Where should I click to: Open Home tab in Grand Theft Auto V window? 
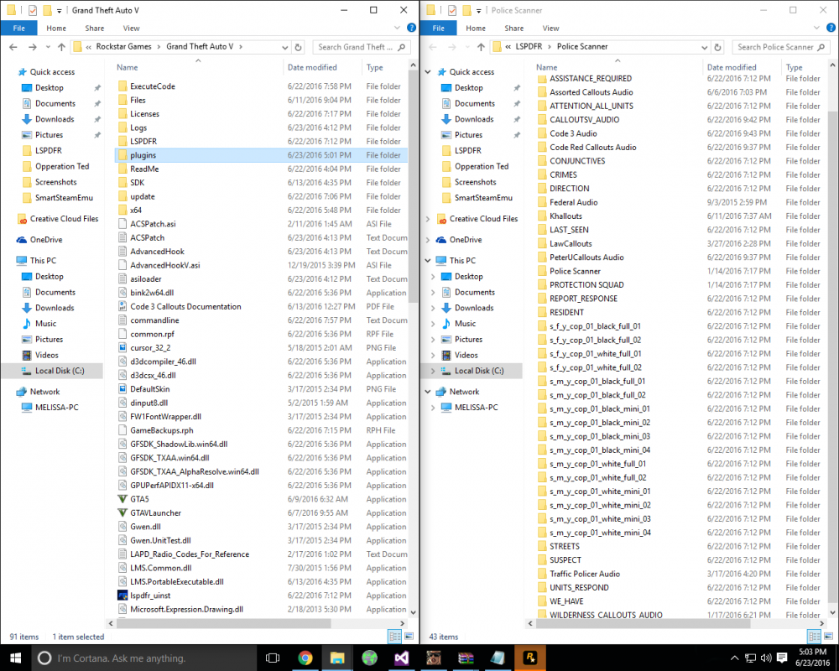coord(56,29)
